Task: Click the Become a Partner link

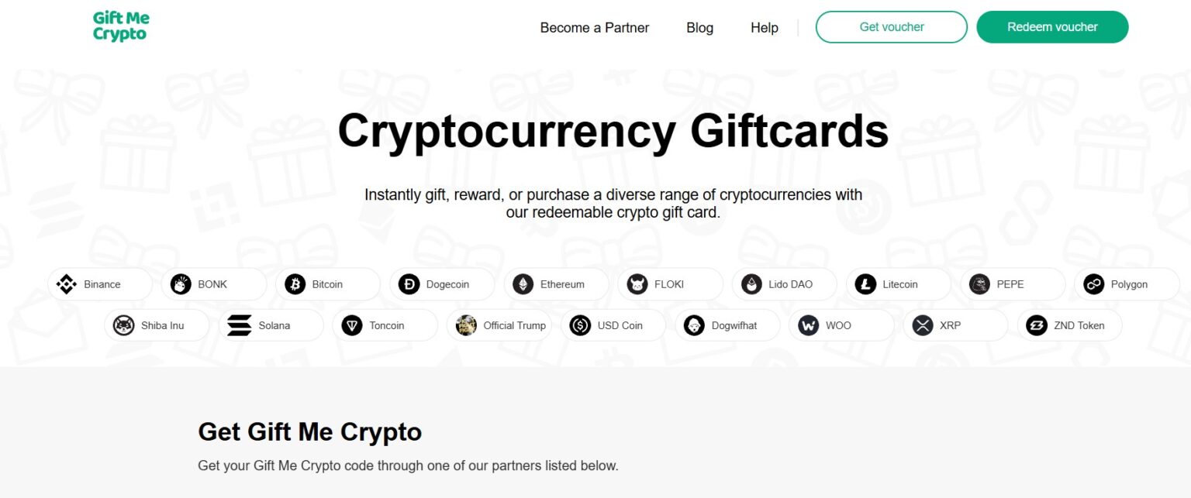Action: (594, 27)
